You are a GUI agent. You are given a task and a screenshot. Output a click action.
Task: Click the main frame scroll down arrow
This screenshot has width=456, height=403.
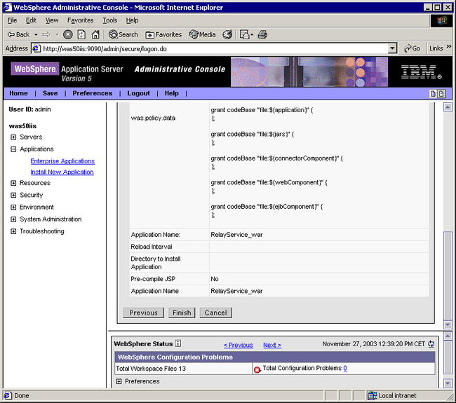(x=448, y=325)
